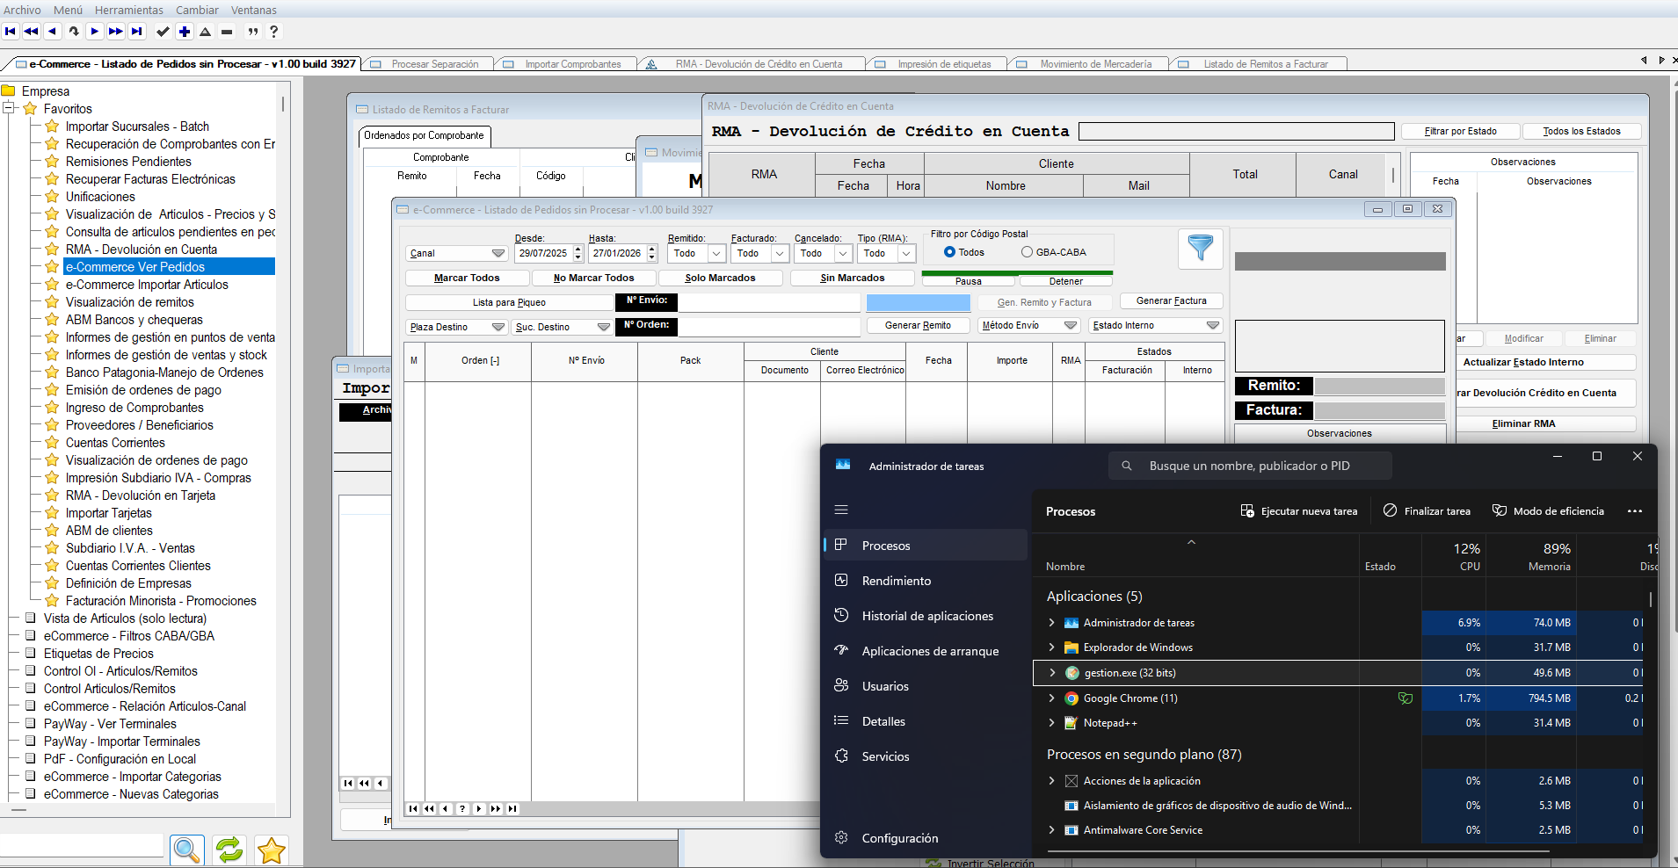1678x868 pixels.
Task: Click the magnifying glass search icon
Action: tap(186, 850)
